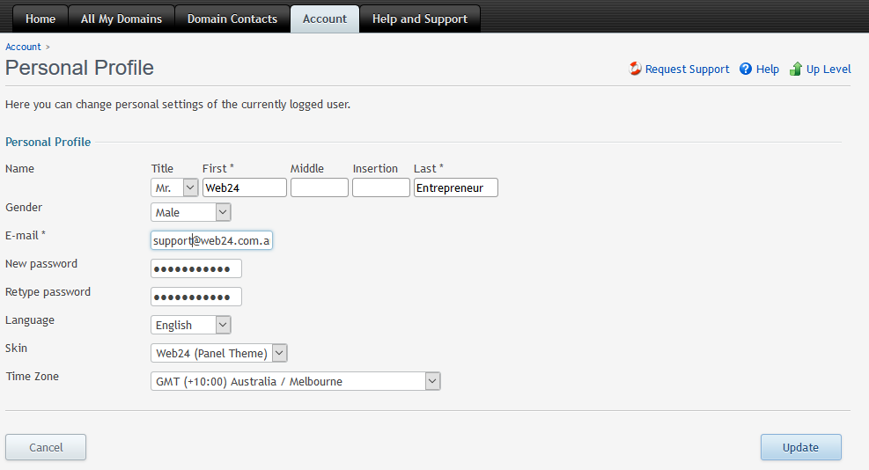Open the Time Zone dropdown

point(295,381)
